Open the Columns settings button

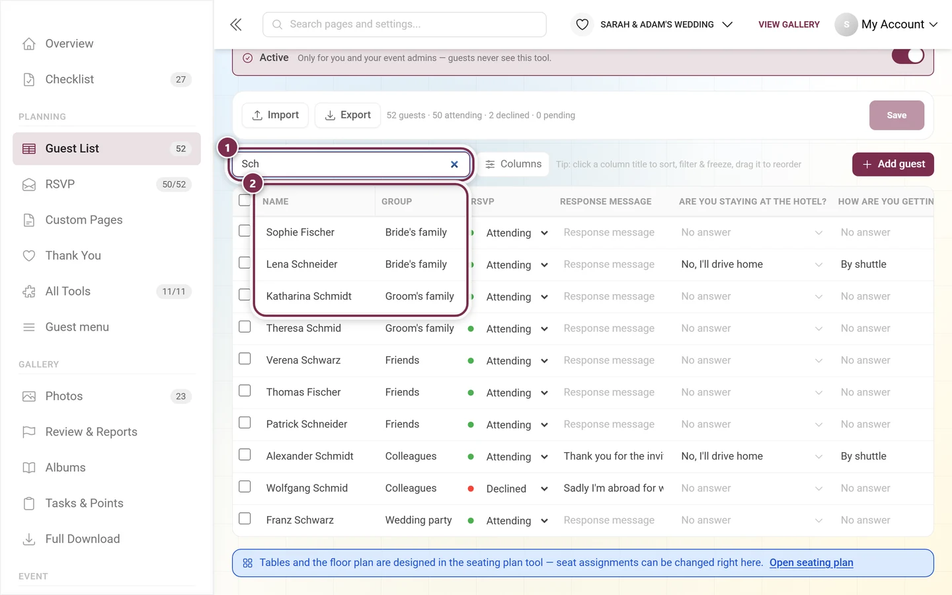[x=513, y=164]
